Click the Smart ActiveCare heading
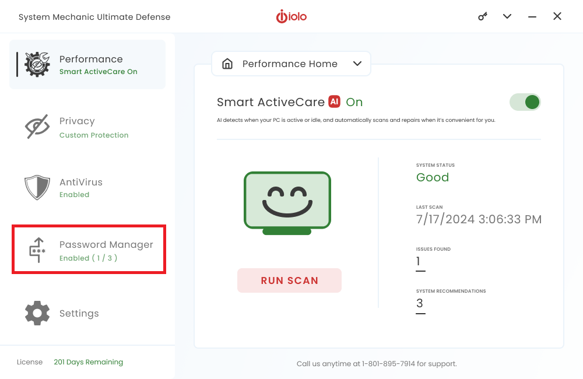Image resolution: width=583 pixels, height=379 pixels. pos(271,102)
